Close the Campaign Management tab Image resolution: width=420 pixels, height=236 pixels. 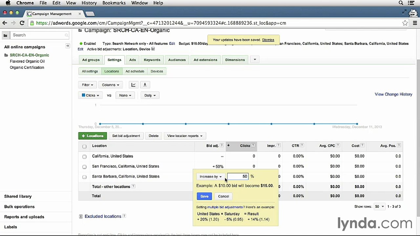tap(79, 14)
